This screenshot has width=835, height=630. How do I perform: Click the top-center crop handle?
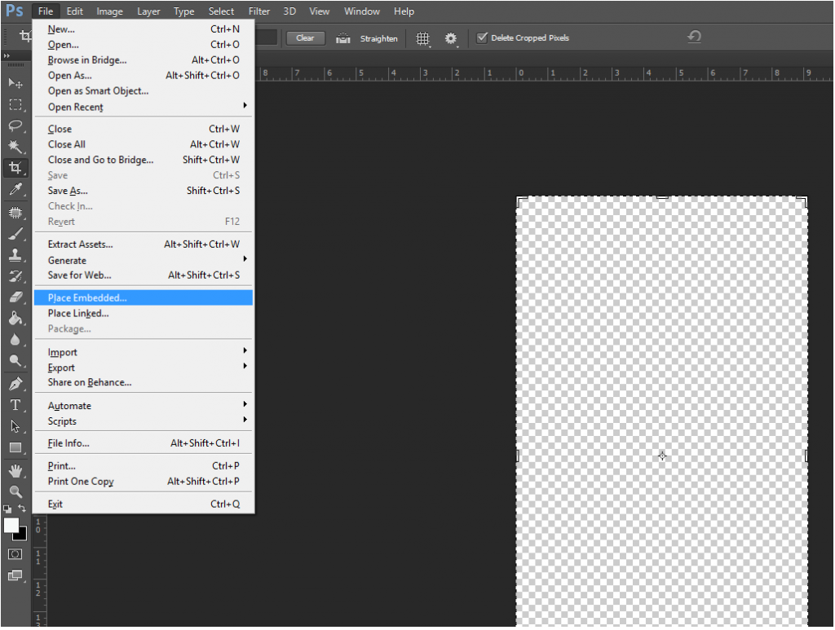(x=662, y=197)
